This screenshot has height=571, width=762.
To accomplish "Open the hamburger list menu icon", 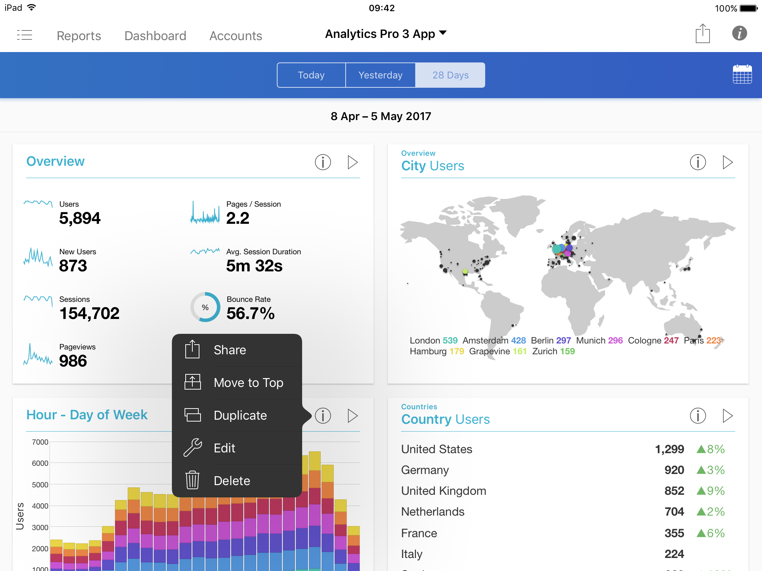I will (25, 35).
